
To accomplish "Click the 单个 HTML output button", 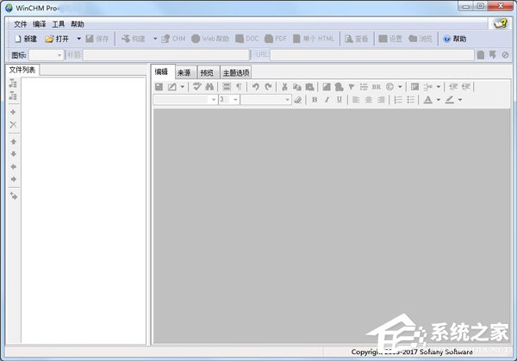I will point(314,39).
